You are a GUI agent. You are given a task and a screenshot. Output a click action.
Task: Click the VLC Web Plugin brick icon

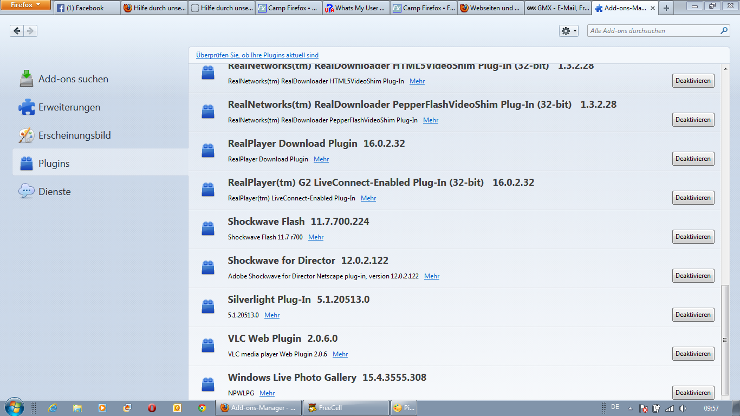tap(208, 346)
